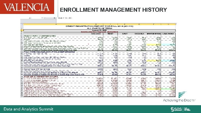
Task: Click the 'EAST' column label
Action: 125,34
